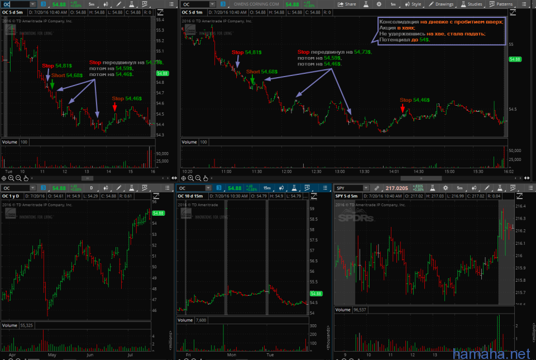Click the blue link badge in the top-right chart
This screenshot has height=360, width=536.
[x=223, y=4]
